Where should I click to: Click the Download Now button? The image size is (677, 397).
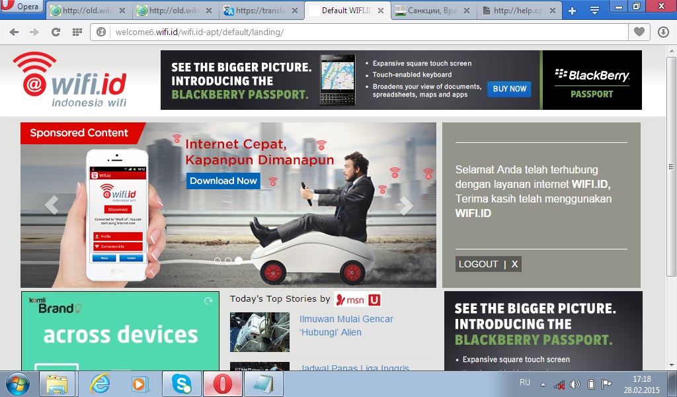coord(223,181)
